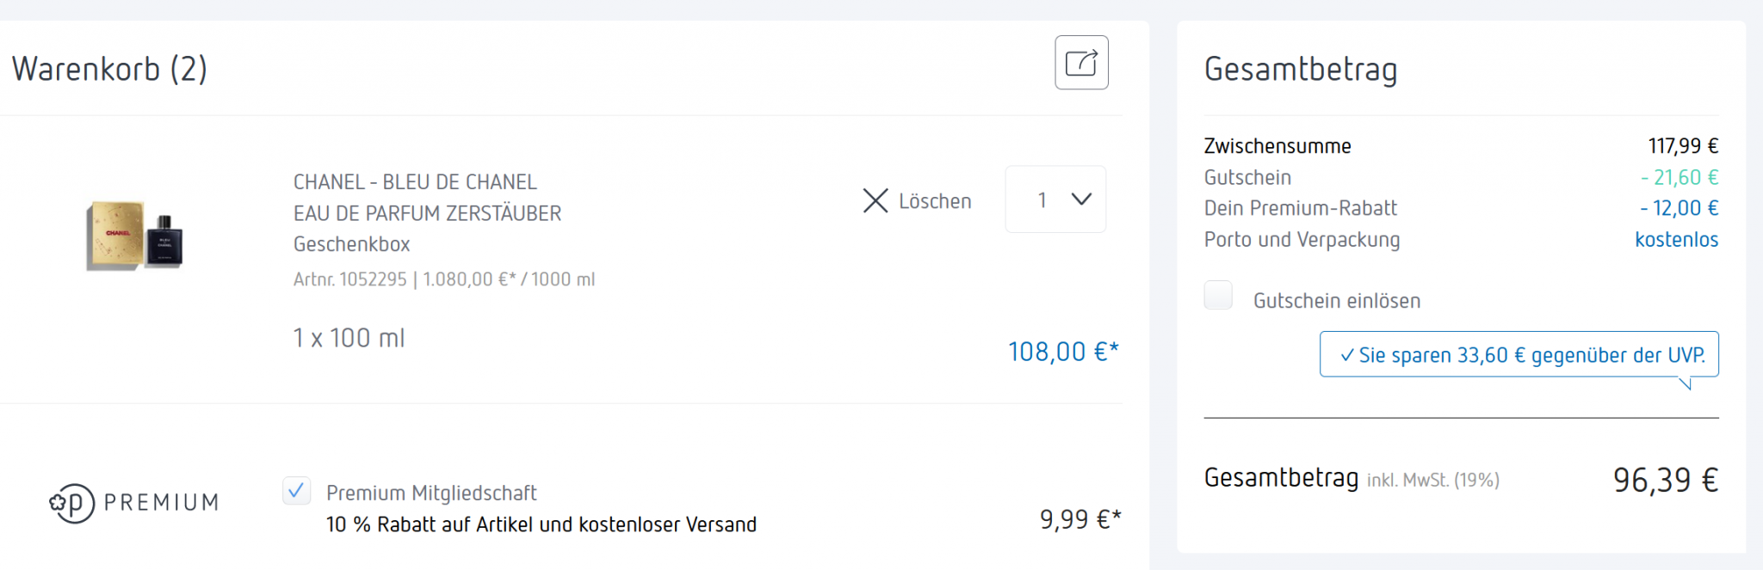This screenshot has height=570, width=1763.
Task: Click the share cart icon
Action: click(1081, 63)
